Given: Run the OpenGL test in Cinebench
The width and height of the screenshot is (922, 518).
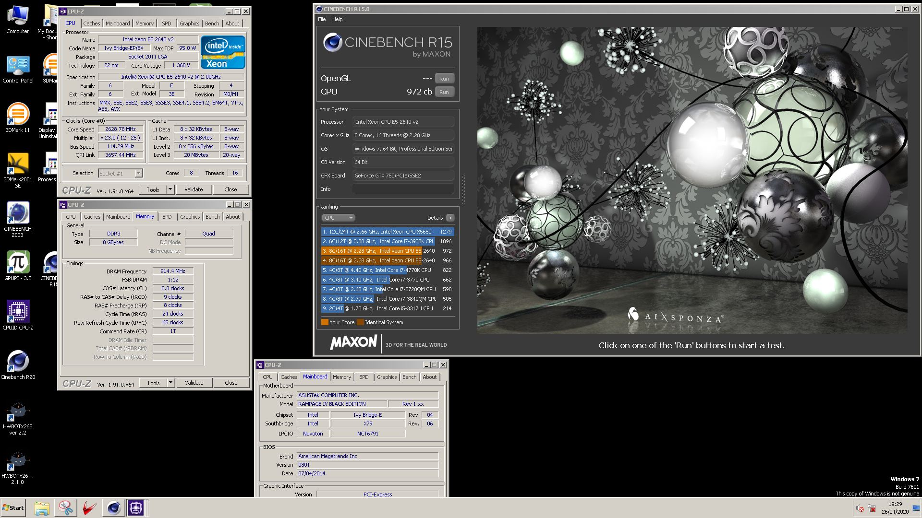Looking at the screenshot, I should point(444,79).
